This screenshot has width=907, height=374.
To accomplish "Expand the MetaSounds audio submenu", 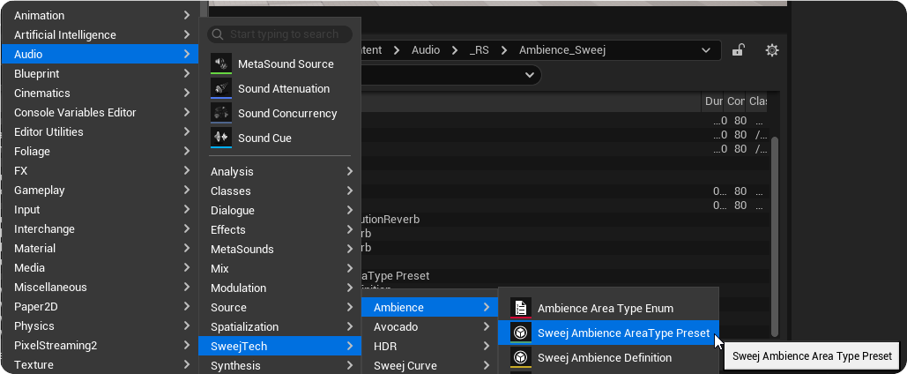I will (280, 249).
